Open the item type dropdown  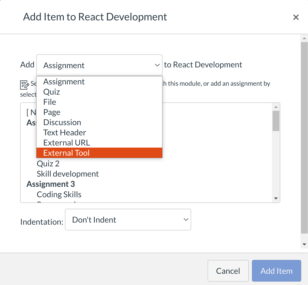click(x=99, y=65)
